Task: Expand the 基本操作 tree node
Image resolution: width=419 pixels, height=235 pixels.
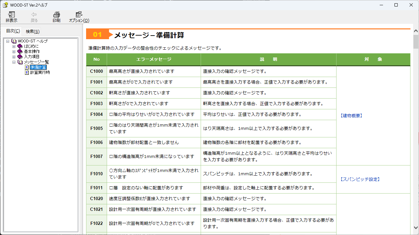Action: pos(14,52)
